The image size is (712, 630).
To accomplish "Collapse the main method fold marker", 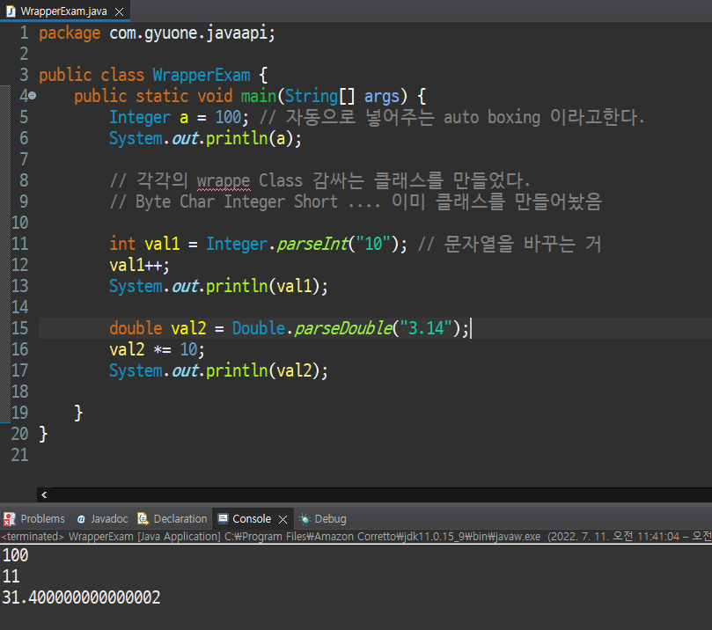I will pos(33,95).
